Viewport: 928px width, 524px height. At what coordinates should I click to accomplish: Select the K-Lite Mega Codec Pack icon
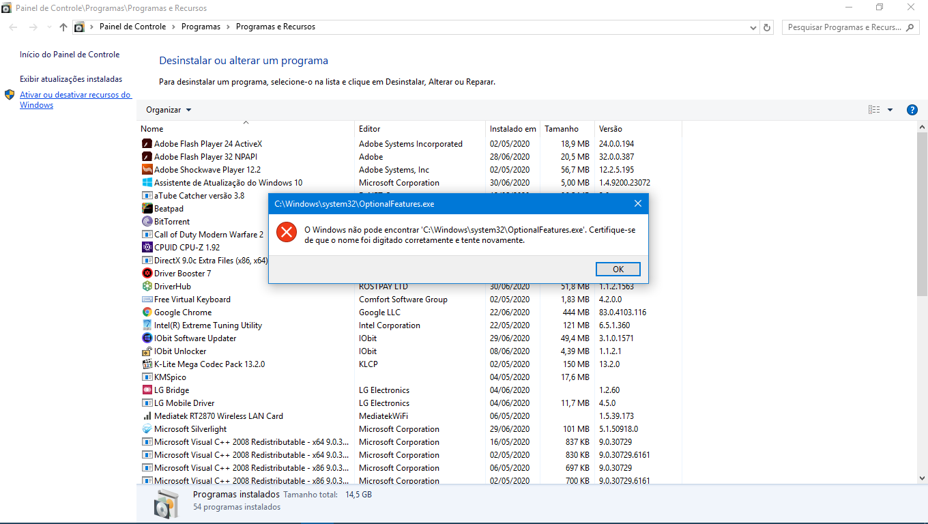point(147,364)
